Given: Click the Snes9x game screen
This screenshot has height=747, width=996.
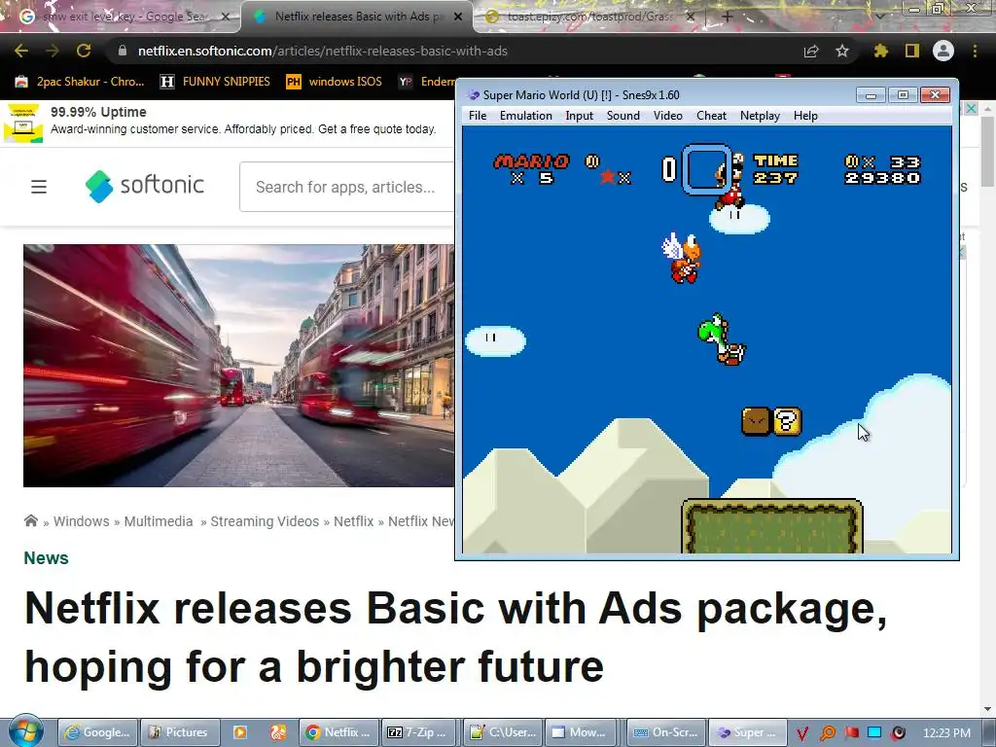Looking at the screenshot, I should (x=707, y=339).
